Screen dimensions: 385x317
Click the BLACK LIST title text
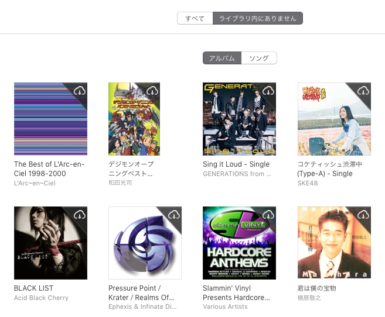click(33, 288)
